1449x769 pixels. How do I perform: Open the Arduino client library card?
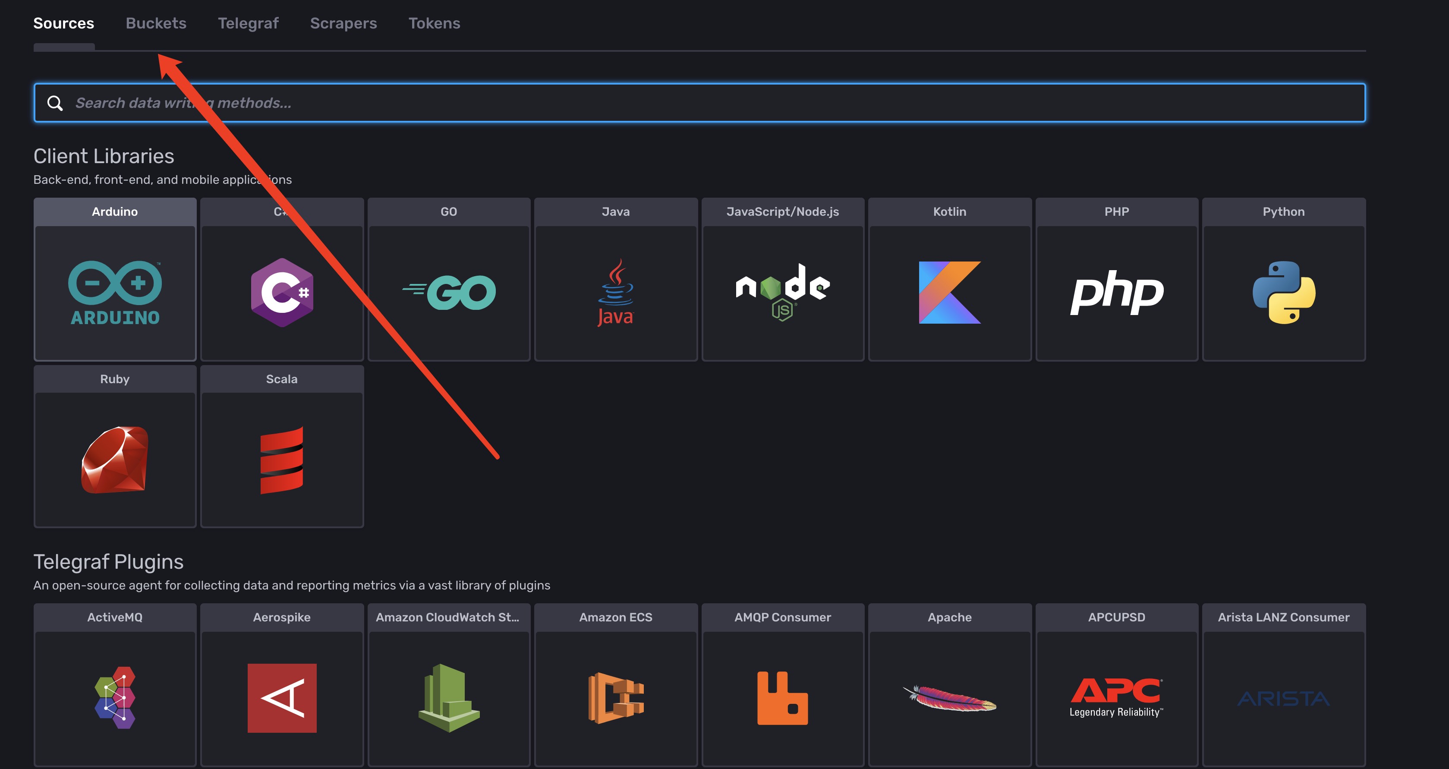click(115, 279)
